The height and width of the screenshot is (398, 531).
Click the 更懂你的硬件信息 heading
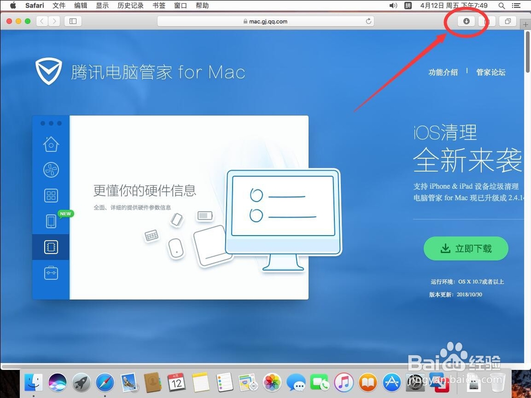click(x=144, y=190)
